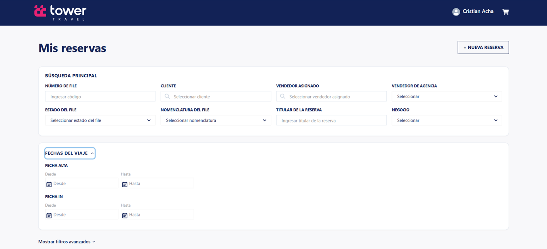547x249 pixels.
Task: Click the Fecha Alta label
Action: 56,165
